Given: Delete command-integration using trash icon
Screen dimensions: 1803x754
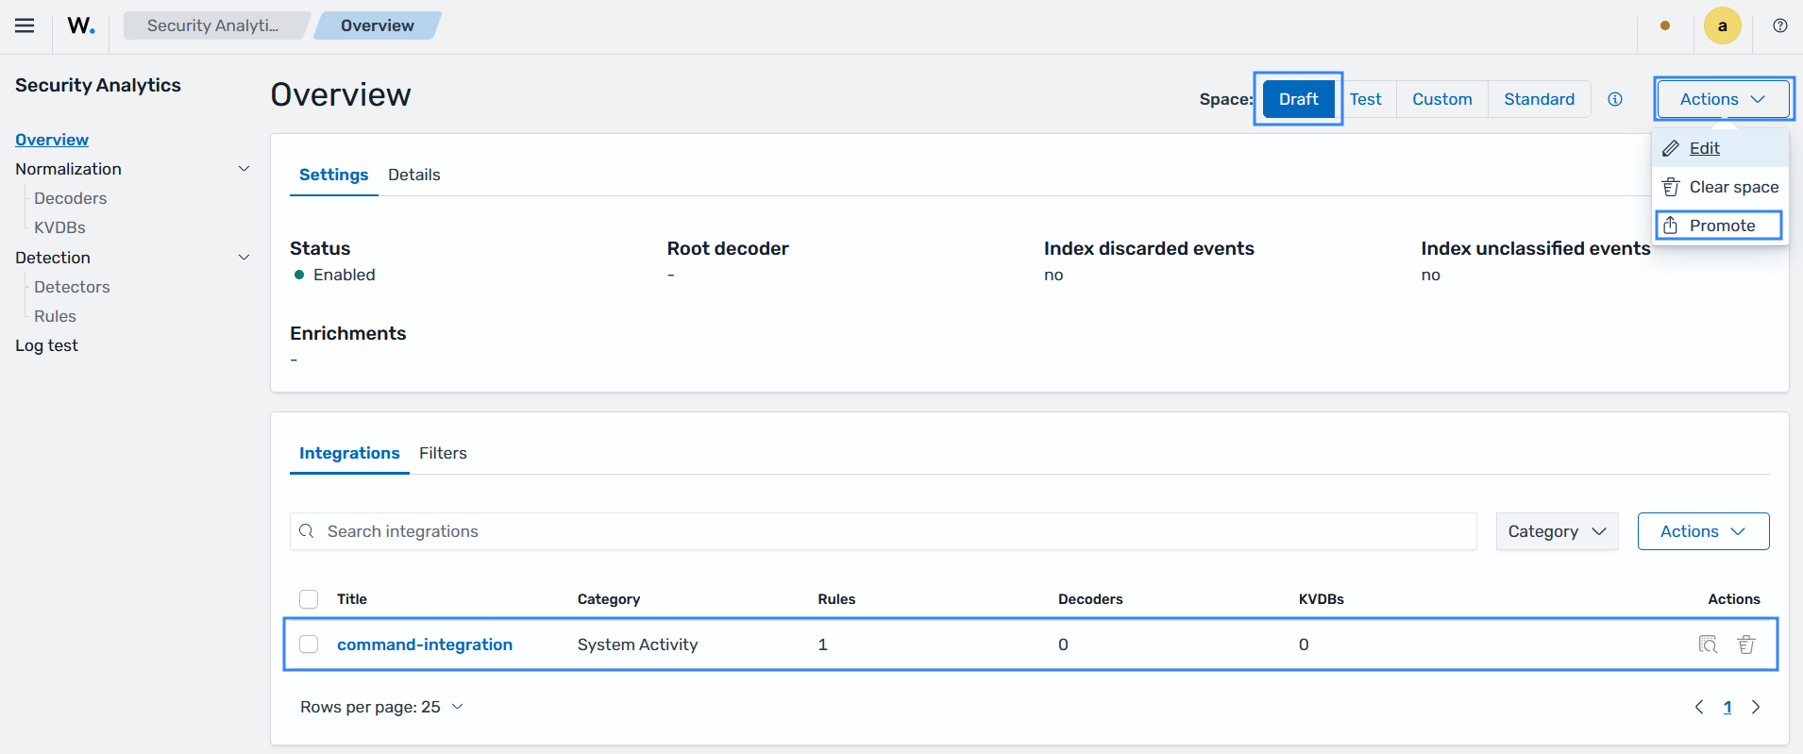Looking at the screenshot, I should (x=1746, y=645).
